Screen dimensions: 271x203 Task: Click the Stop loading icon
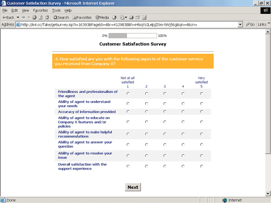pyautogui.click(x=34, y=17)
